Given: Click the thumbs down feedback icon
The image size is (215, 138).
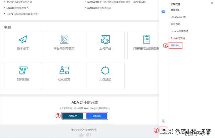Looking at the screenshot, I should click(x=88, y=135).
